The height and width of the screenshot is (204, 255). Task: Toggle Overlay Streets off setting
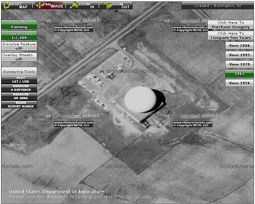19,57
